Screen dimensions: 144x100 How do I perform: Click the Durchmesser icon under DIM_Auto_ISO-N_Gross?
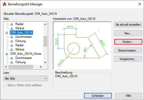coord(12,58)
